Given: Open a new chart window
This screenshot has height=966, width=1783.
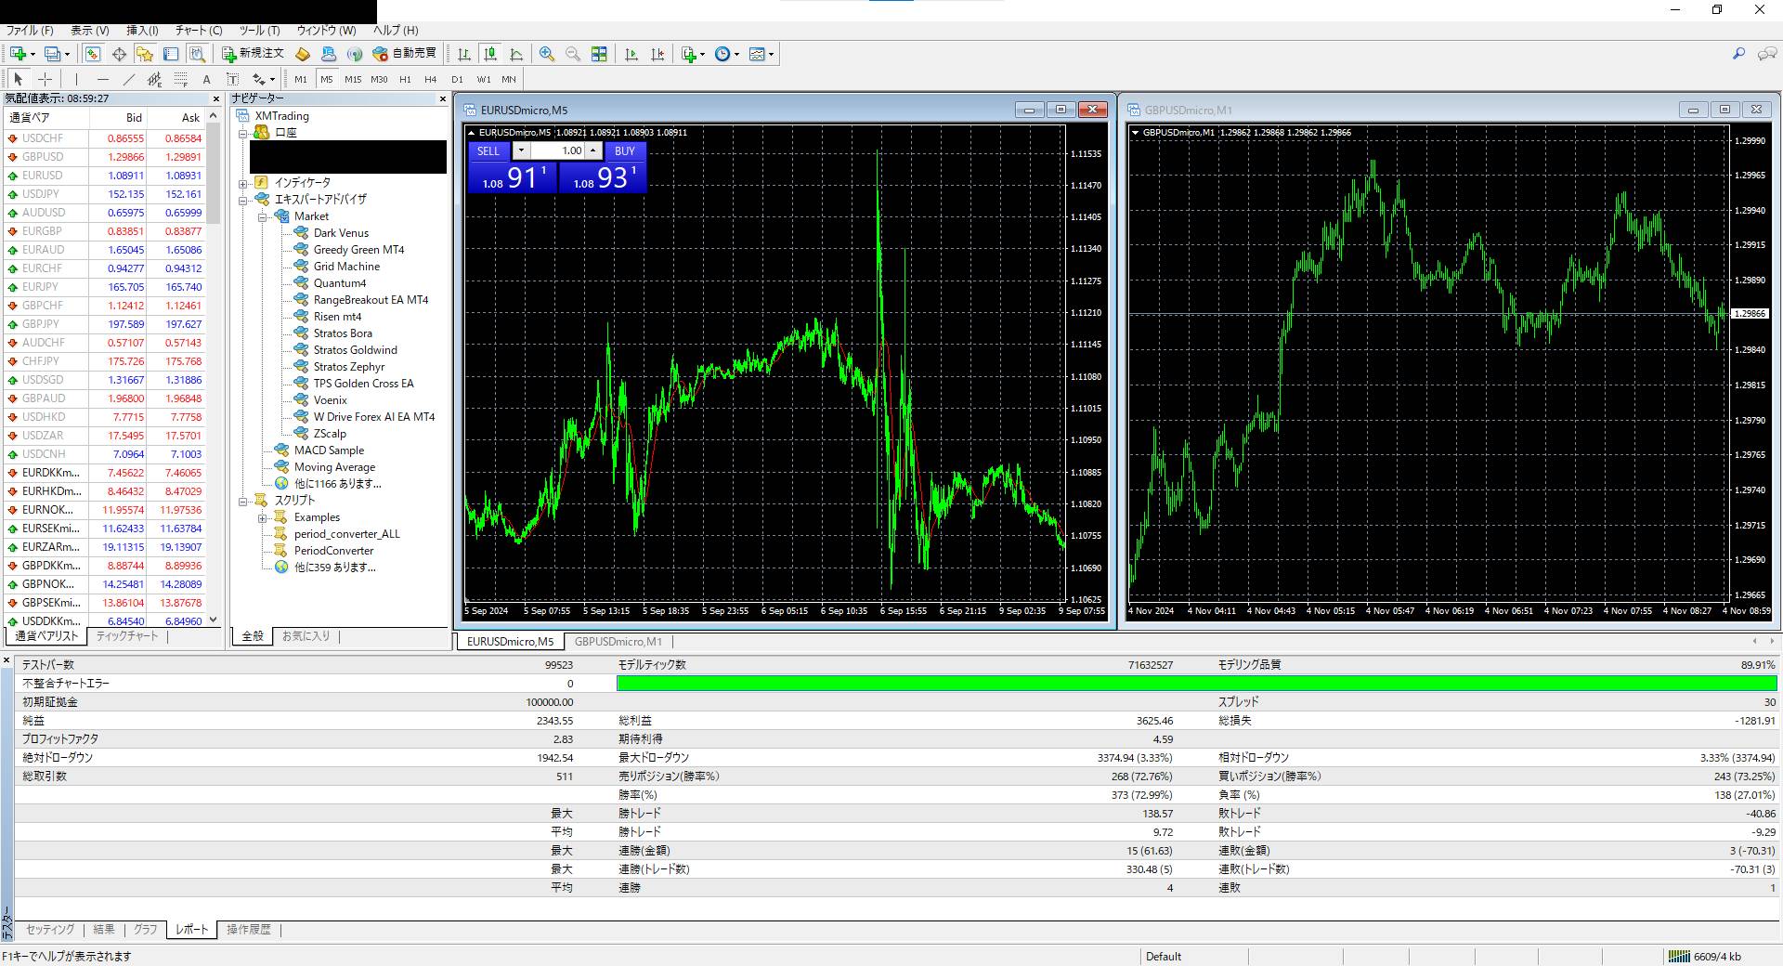Looking at the screenshot, I should point(20,54).
